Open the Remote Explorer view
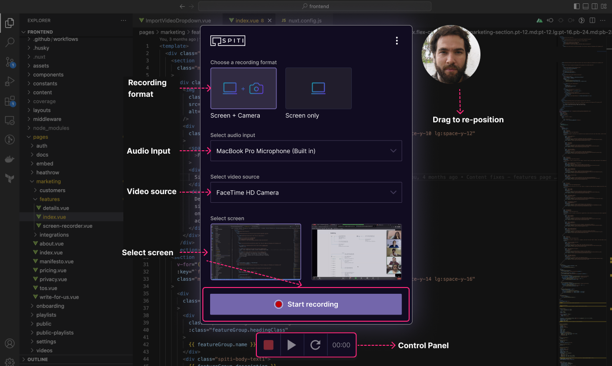 coord(10,120)
